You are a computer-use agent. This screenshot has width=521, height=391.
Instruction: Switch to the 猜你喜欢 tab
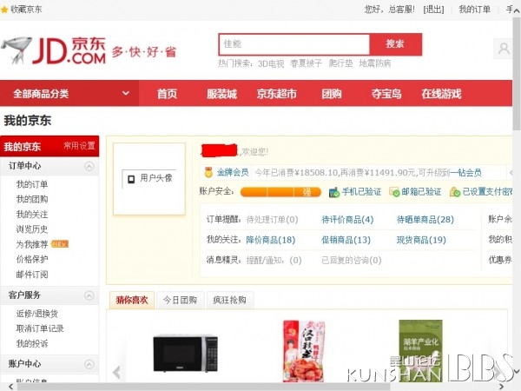[132, 301]
